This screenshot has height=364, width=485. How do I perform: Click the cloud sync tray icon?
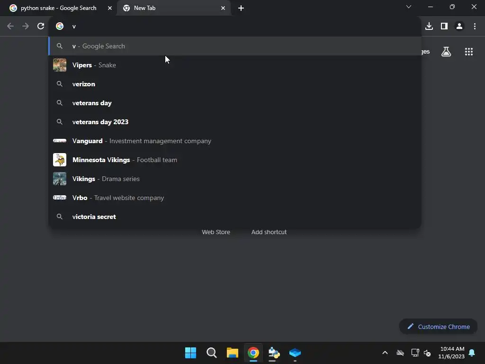pos(400,353)
